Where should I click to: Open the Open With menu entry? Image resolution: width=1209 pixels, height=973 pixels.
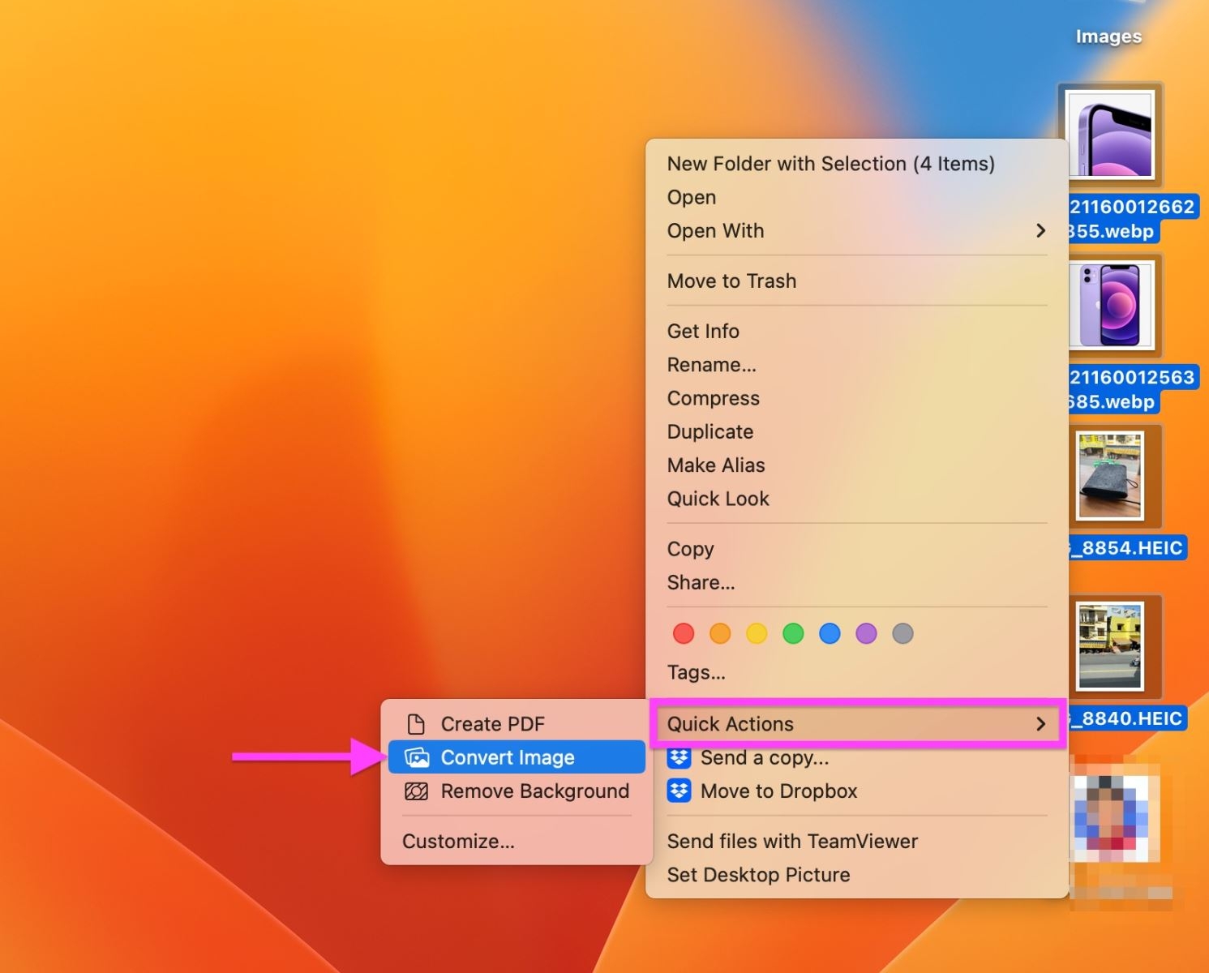(856, 231)
